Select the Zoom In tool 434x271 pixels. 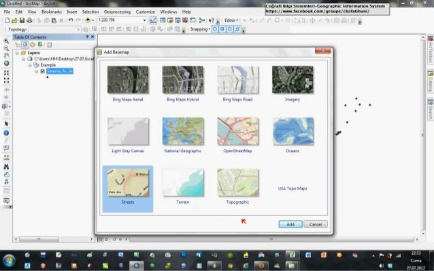tap(6, 41)
